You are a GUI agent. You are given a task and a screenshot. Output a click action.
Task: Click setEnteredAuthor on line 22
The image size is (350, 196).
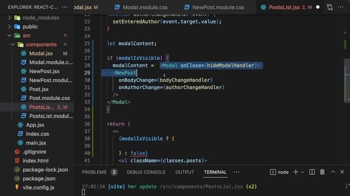coord(136,22)
